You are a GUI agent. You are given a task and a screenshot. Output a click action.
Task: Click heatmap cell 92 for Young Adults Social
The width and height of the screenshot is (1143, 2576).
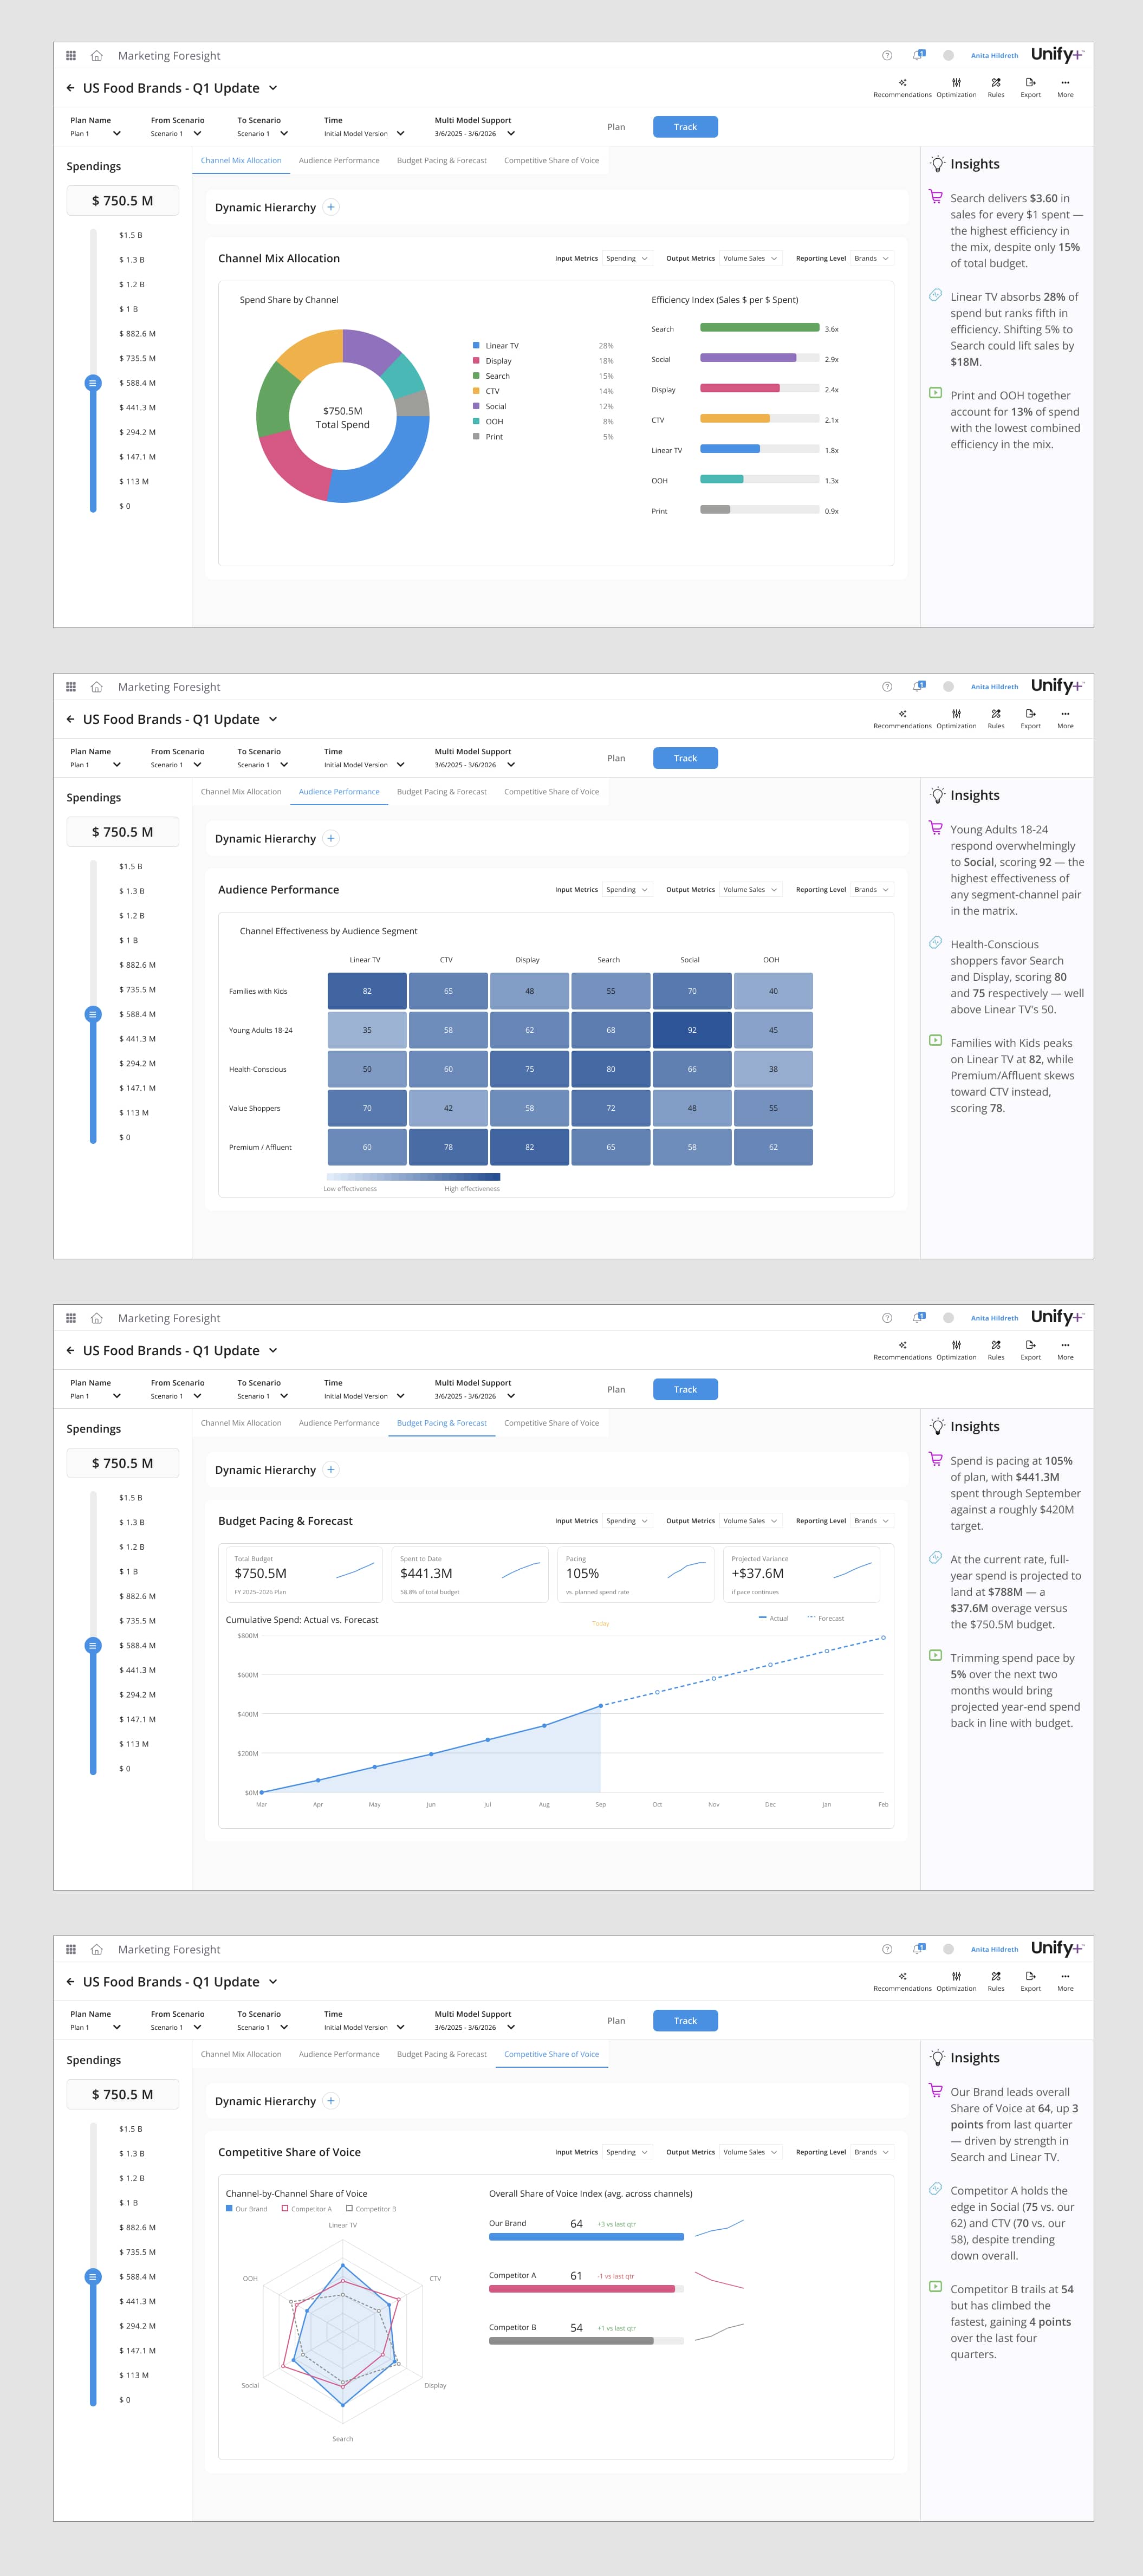coord(692,1030)
